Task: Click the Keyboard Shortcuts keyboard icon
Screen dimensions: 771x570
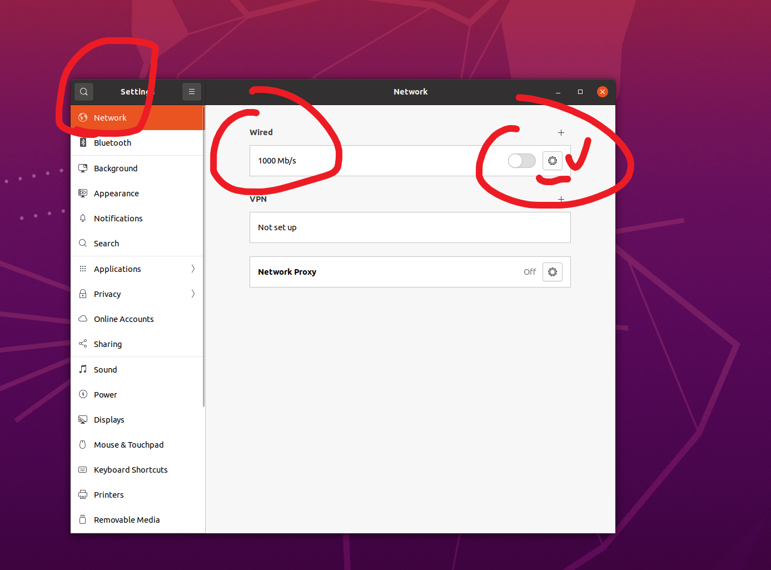Action: (83, 469)
